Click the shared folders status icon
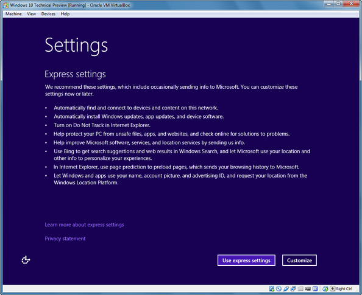 [300, 289]
